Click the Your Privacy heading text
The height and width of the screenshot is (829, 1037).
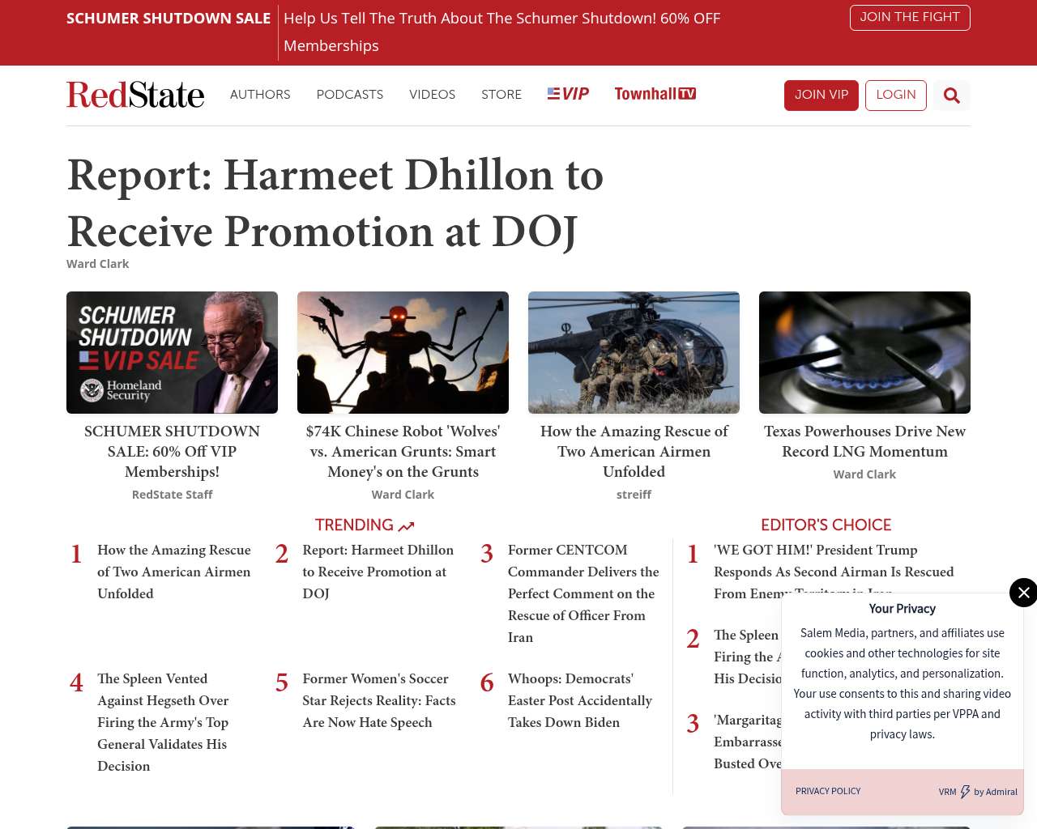tap(902, 609)
